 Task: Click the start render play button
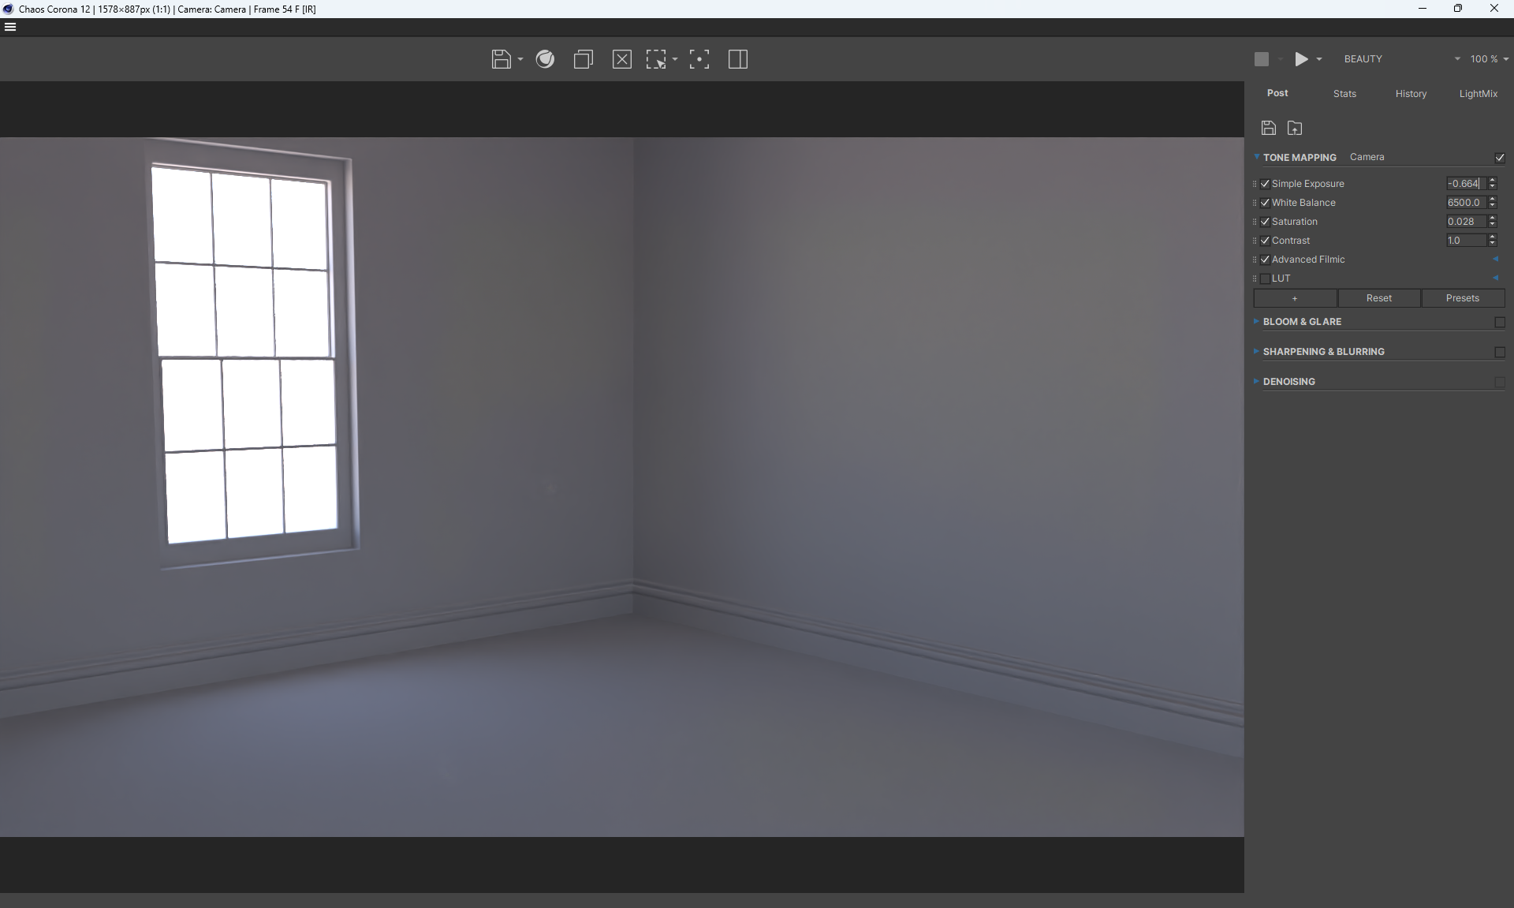(x=1301, y=59)
